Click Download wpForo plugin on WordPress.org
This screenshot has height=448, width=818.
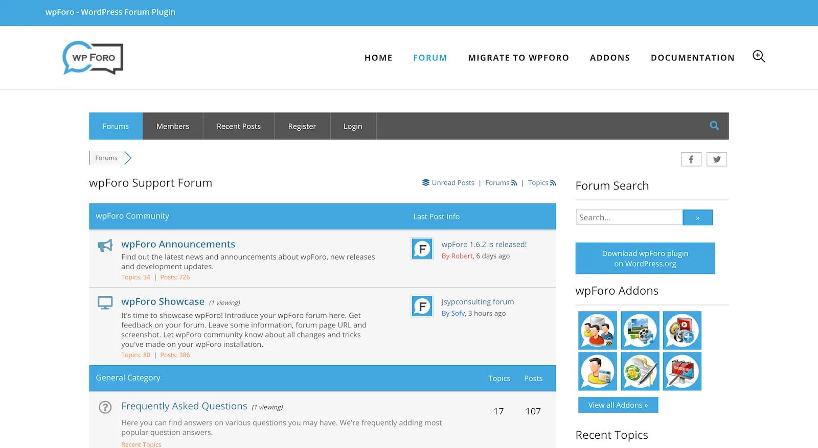(x=645, y=258)
